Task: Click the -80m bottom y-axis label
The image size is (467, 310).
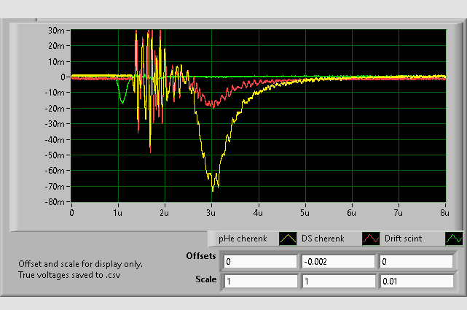Action: [55, 202]
